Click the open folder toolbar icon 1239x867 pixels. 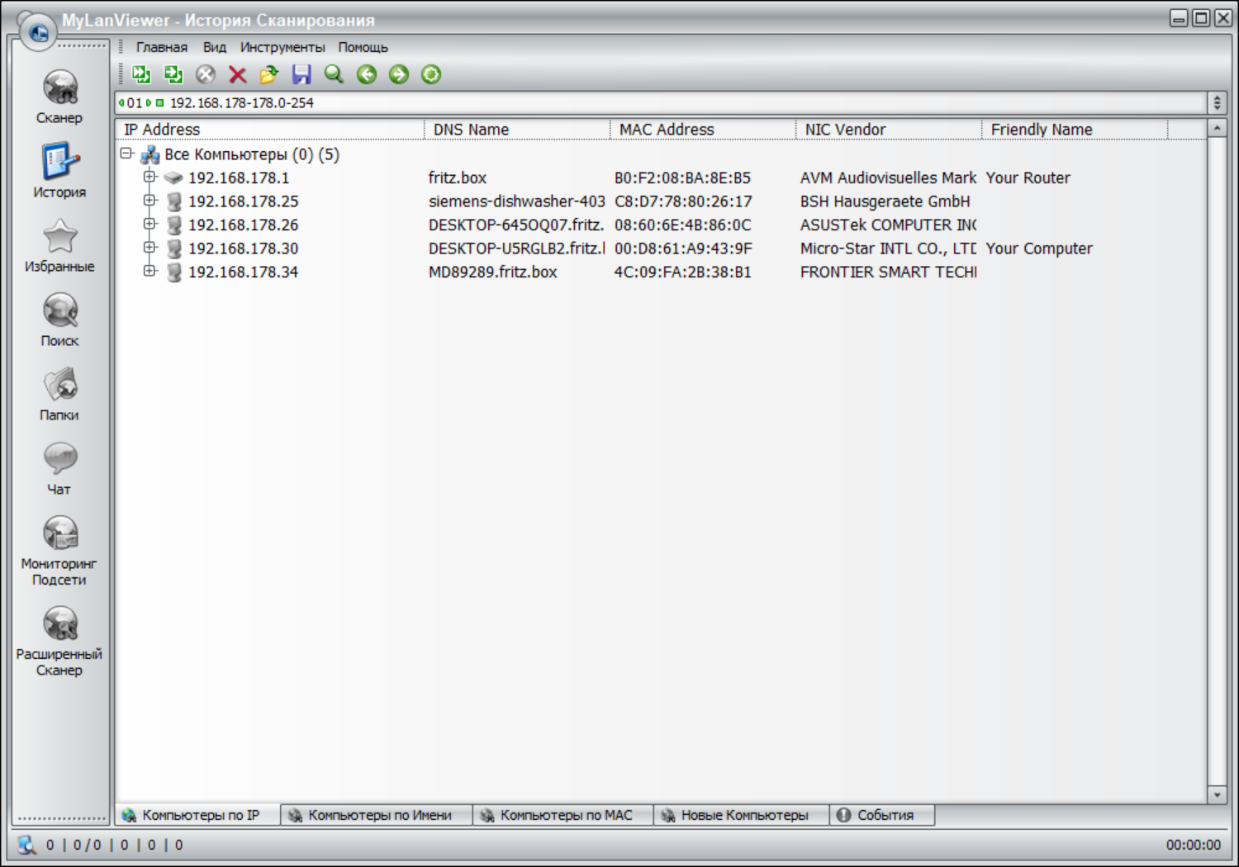269,75
